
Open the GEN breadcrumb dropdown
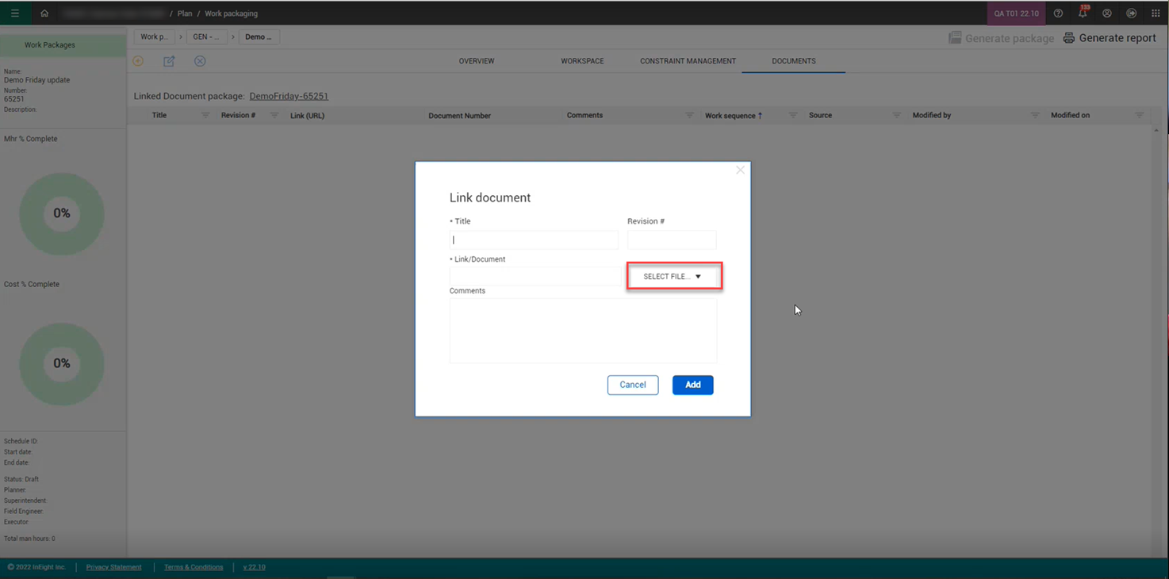206,36
